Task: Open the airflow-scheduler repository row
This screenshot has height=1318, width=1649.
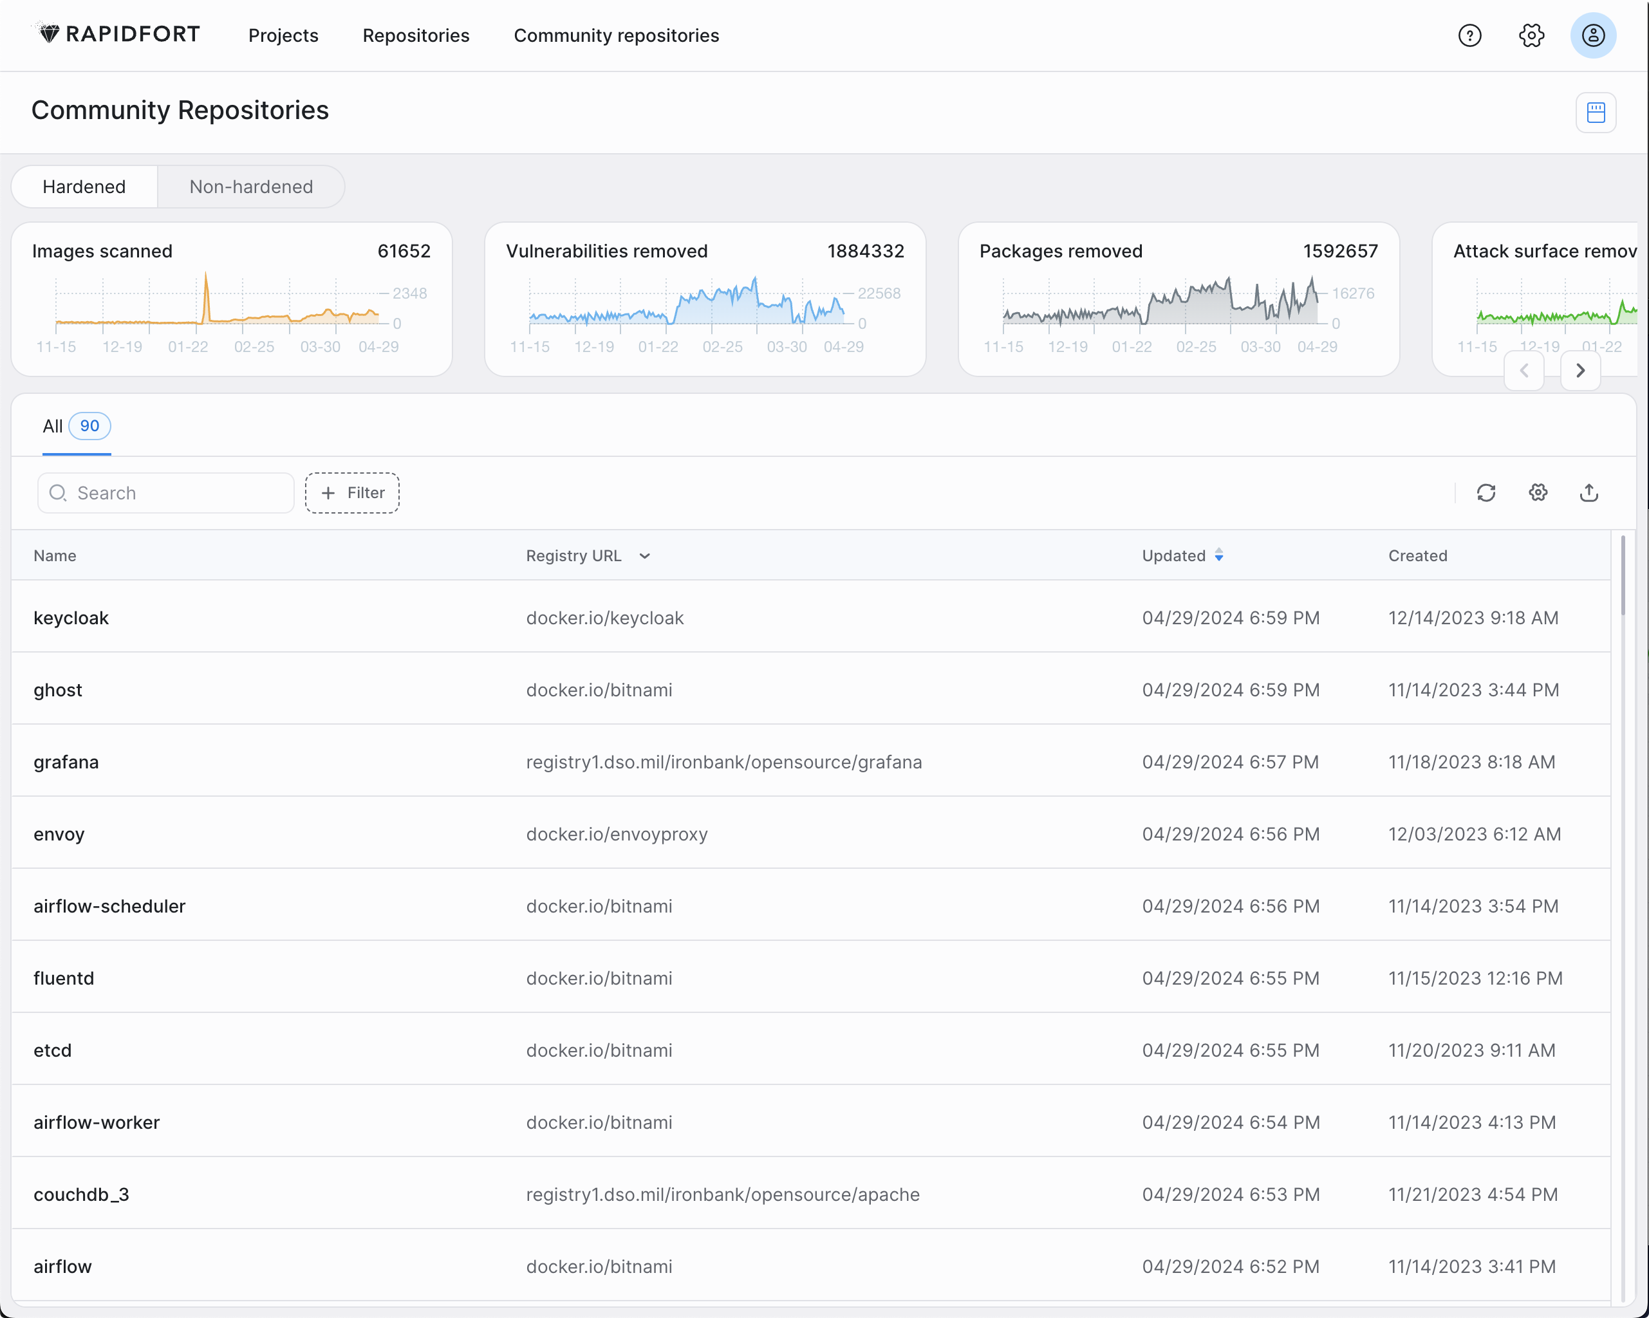Action: tap(811, 905)
